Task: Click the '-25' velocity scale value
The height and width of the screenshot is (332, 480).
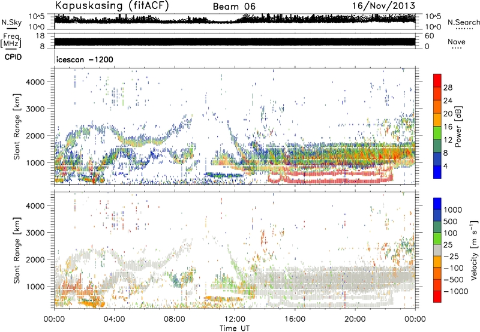Action: tap(452, 256)
